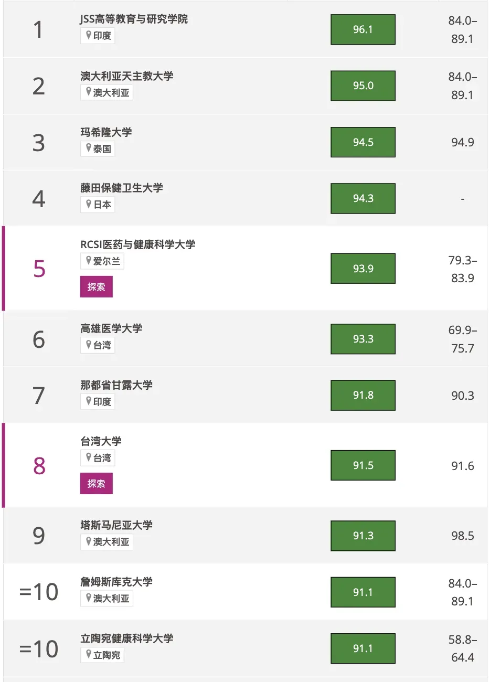The height and width of the screenshot is (682, 490).
Task: Click the pin icon beside 立陶宛 tag
Action: 89,654
